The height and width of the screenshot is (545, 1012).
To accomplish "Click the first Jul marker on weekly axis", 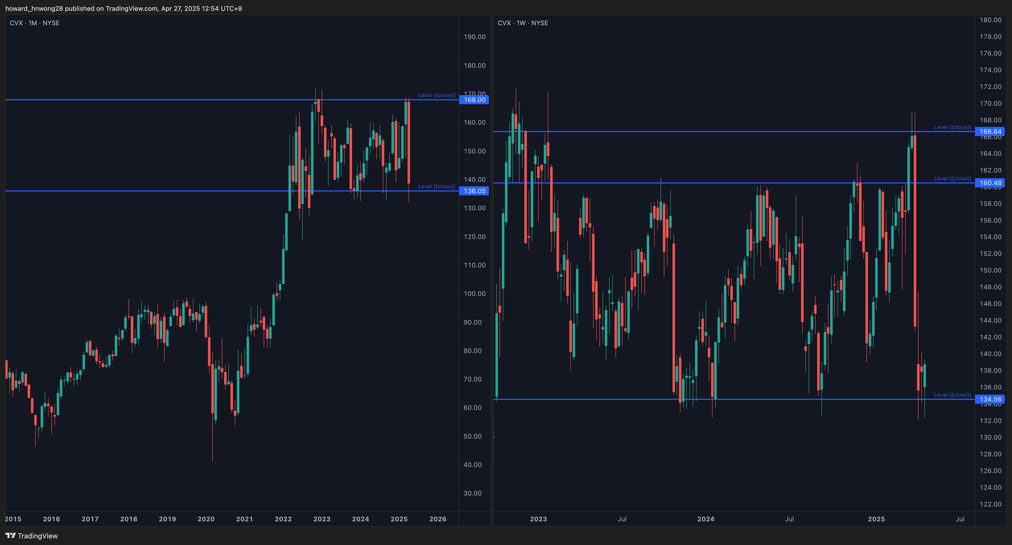I will (622, 519).
